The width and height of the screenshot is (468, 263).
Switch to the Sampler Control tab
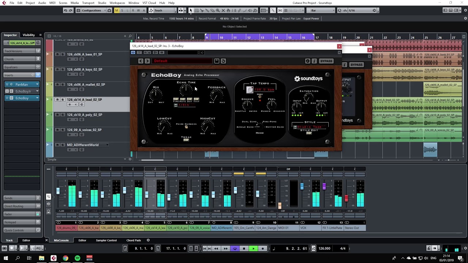pyautogui.click(x=106, y=240)
